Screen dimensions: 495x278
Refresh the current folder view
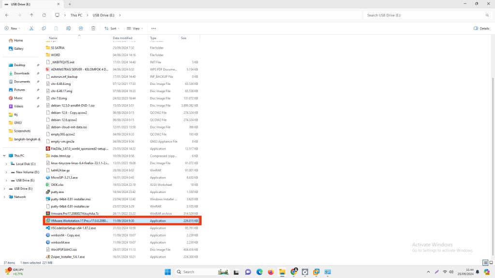point(44,15)
